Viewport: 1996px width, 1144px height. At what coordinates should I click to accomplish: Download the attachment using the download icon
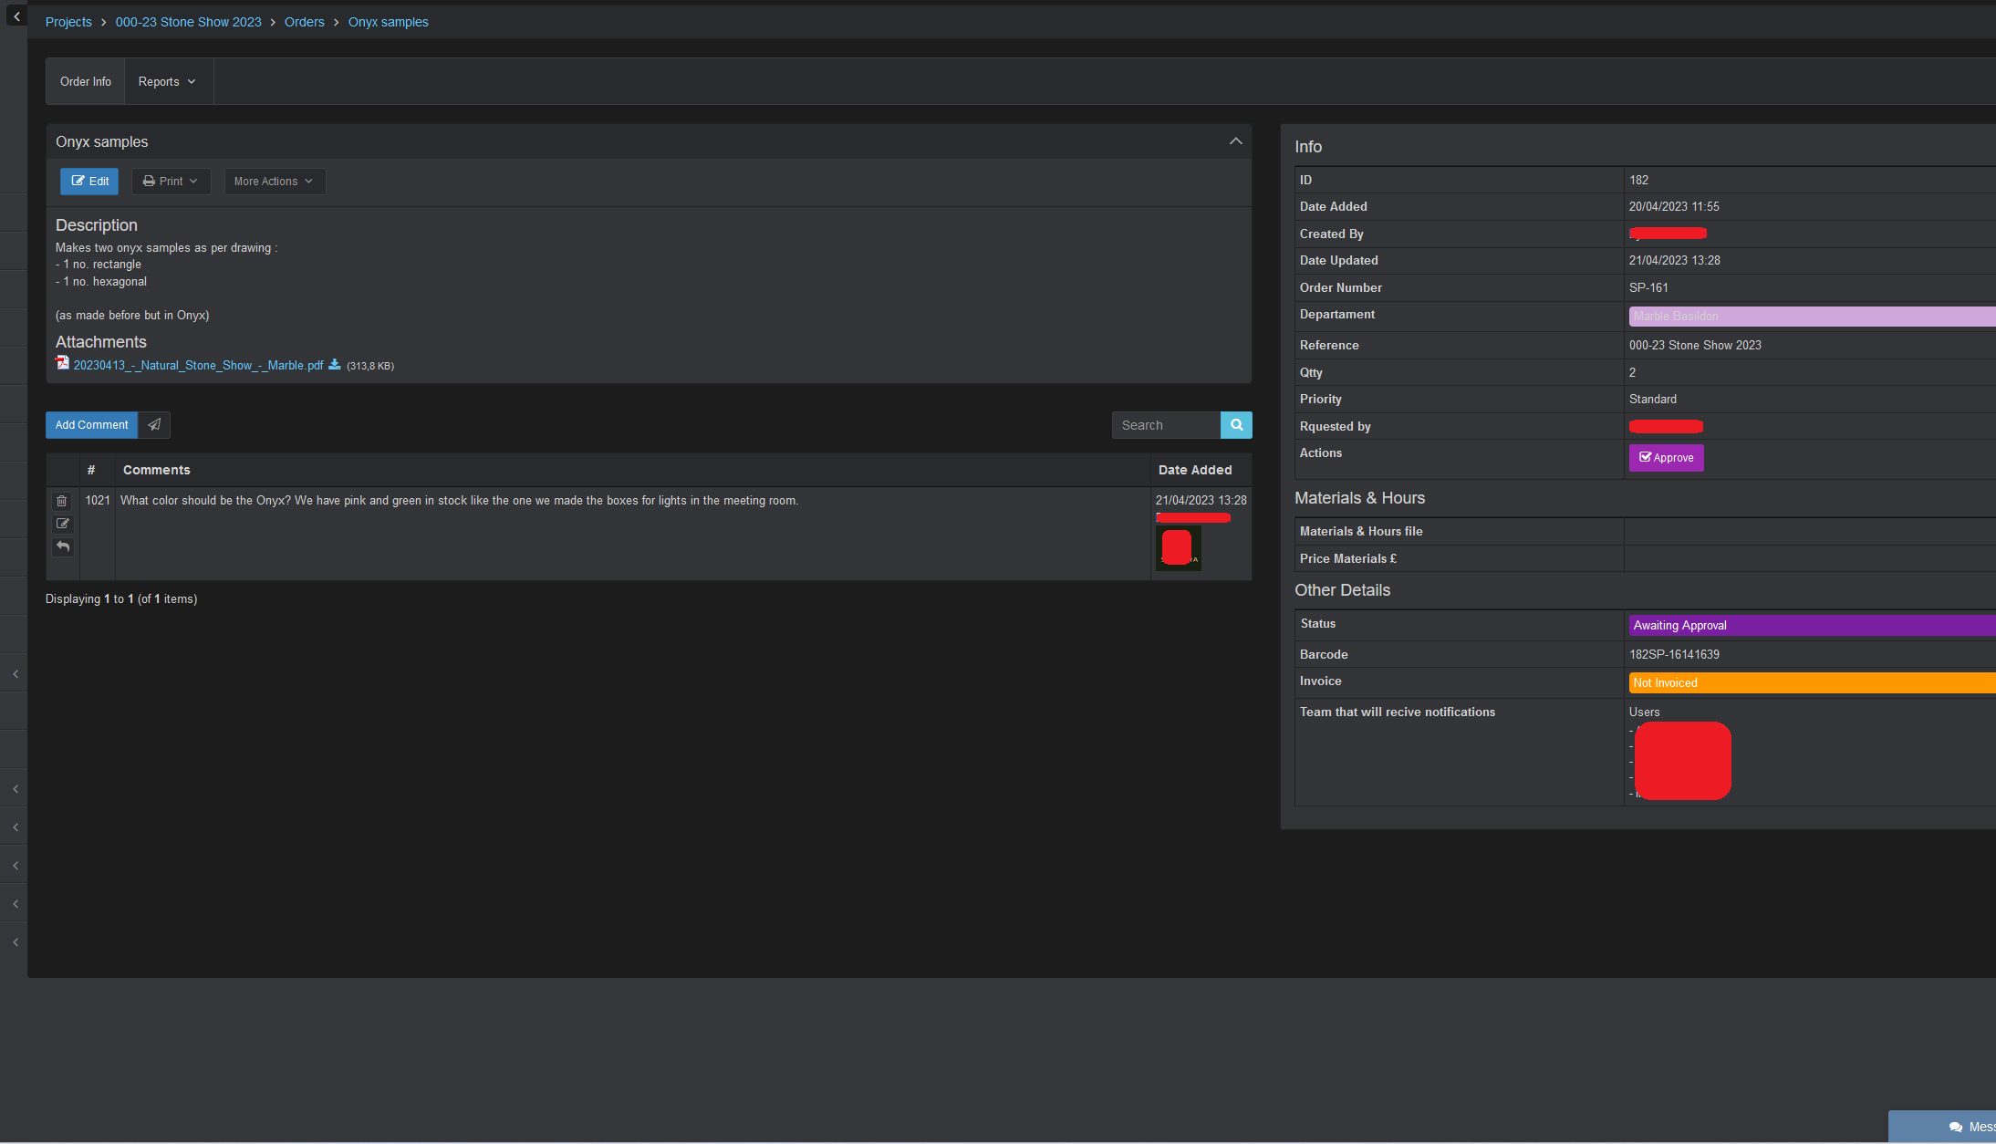click(x=335, y=364)
